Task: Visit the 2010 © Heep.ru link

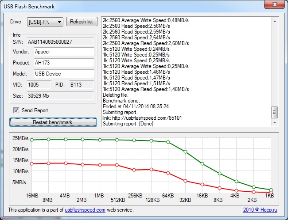Action: 261,210
